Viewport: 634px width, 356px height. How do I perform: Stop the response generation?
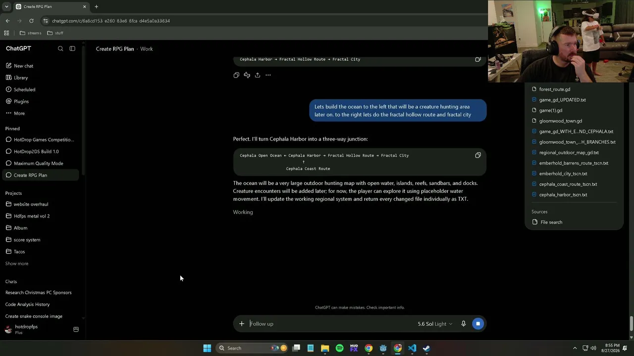[x=478, y=324]
